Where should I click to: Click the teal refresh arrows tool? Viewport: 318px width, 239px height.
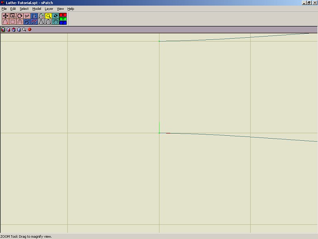(55, 16)
